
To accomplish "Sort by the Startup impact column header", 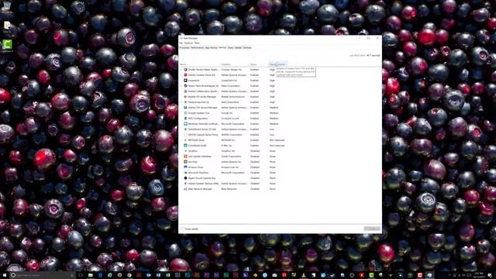I will pyautogui.click(x=277, y=64).
